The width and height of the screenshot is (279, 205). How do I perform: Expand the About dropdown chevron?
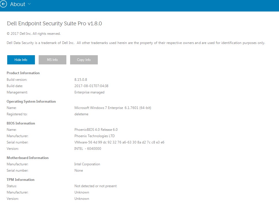29,4
